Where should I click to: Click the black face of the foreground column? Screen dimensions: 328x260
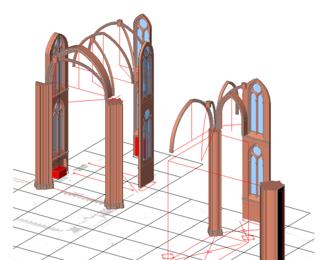point(281,223)
